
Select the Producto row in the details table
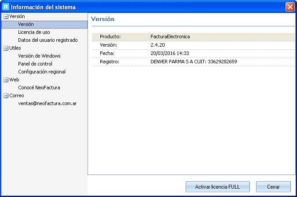tap(193, 36)
